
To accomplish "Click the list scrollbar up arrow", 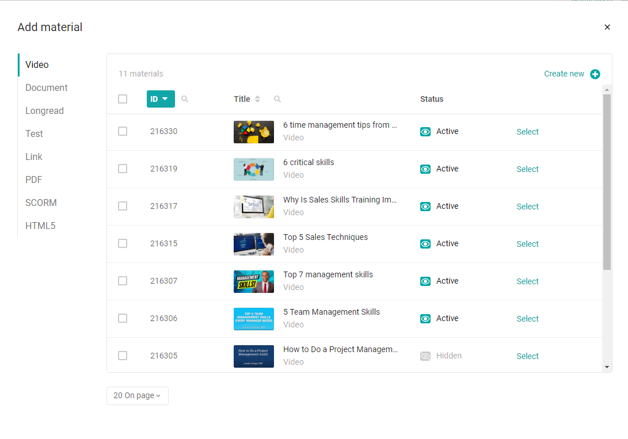I will click(x=607, y=90).
